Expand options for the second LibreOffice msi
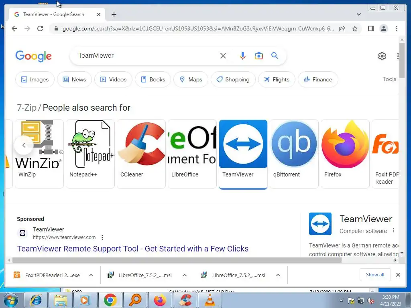 tap(278, 275)
